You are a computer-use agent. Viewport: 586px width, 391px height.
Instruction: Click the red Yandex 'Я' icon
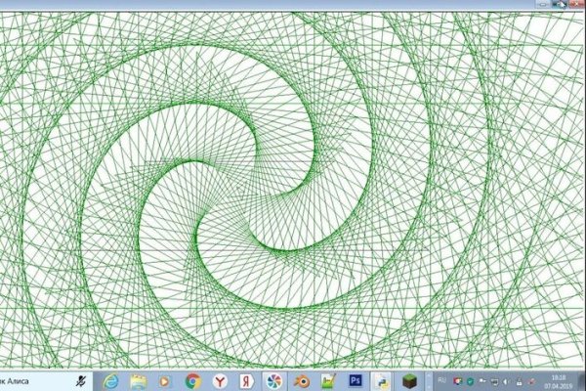(248, 379)
